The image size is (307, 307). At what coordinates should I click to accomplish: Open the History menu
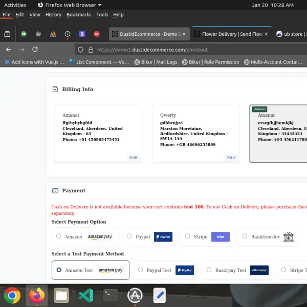53,15
